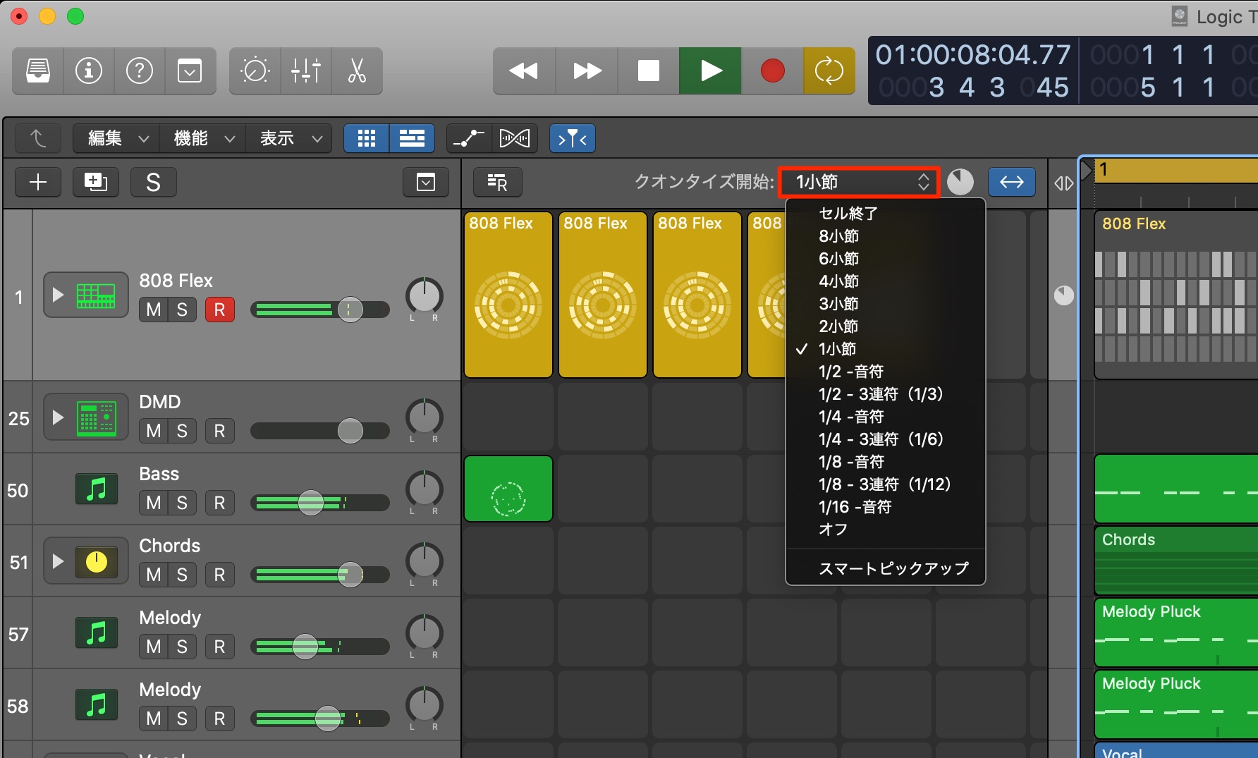Select 2小節 from the quantize menu
The height and width of the screenshot is (758, 1258).
[x=885, y=326]
